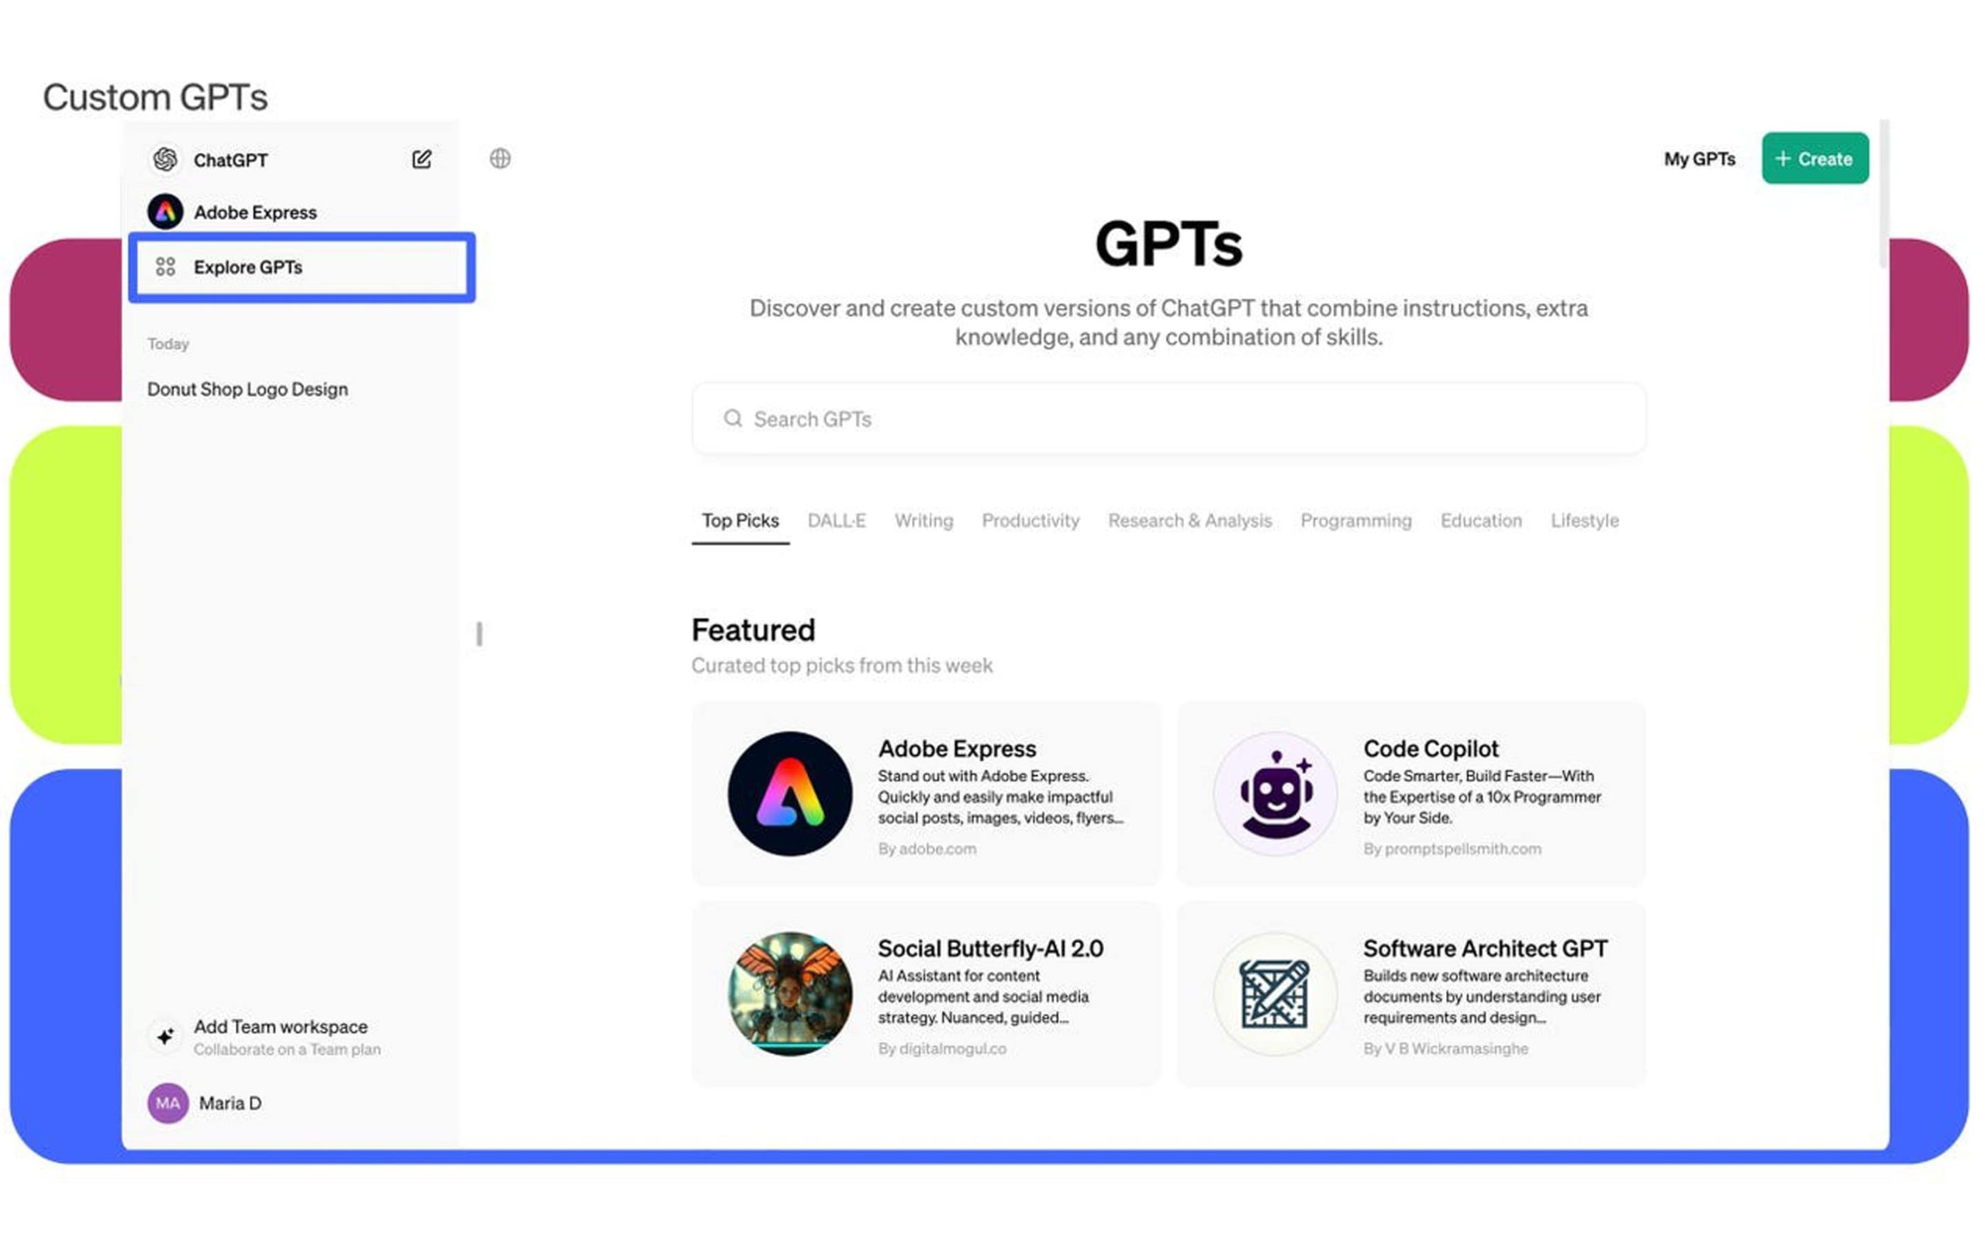Viewport: 1985px width, 1240px height.
Task: Click 'By digitalmogul.co' author text
Action: pyautogui.click(x=941, y=1049)
